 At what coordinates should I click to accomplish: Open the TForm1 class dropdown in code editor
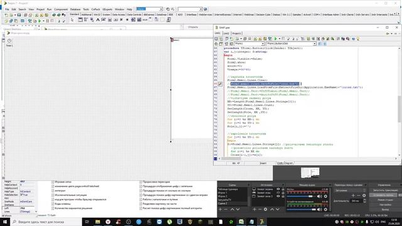pos(263,44)
